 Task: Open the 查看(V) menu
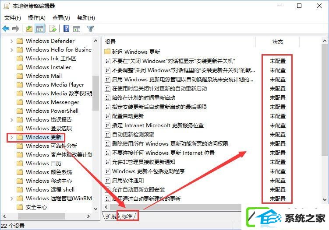coord(61,18)
